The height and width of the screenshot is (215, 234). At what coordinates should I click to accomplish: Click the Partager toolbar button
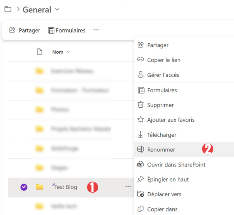[x=25, y=30]
